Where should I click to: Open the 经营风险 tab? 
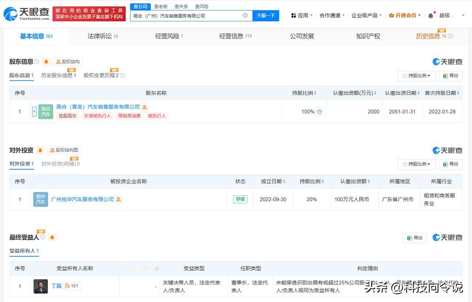169,36
